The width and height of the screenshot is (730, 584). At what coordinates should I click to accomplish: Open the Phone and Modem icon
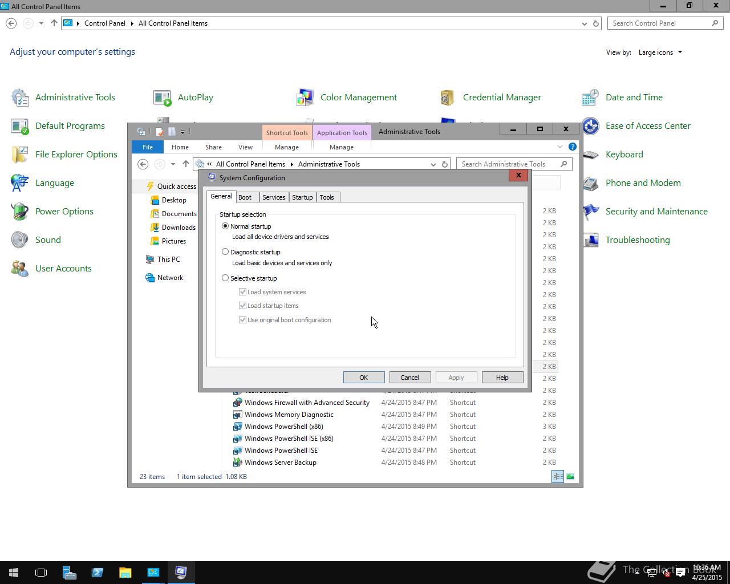tap(590, 183)
